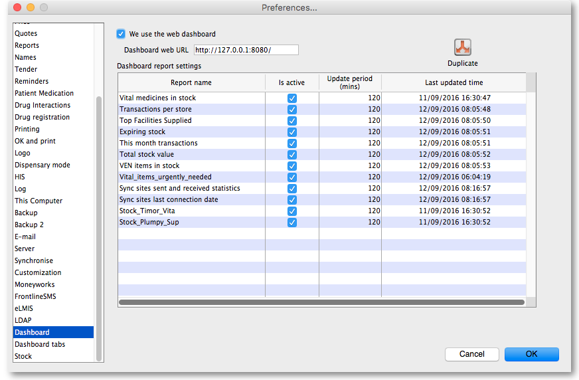Sort by Report name column header
Viewport: 579px width, 380px height.
pyautogui.click(x=191, y=83)
